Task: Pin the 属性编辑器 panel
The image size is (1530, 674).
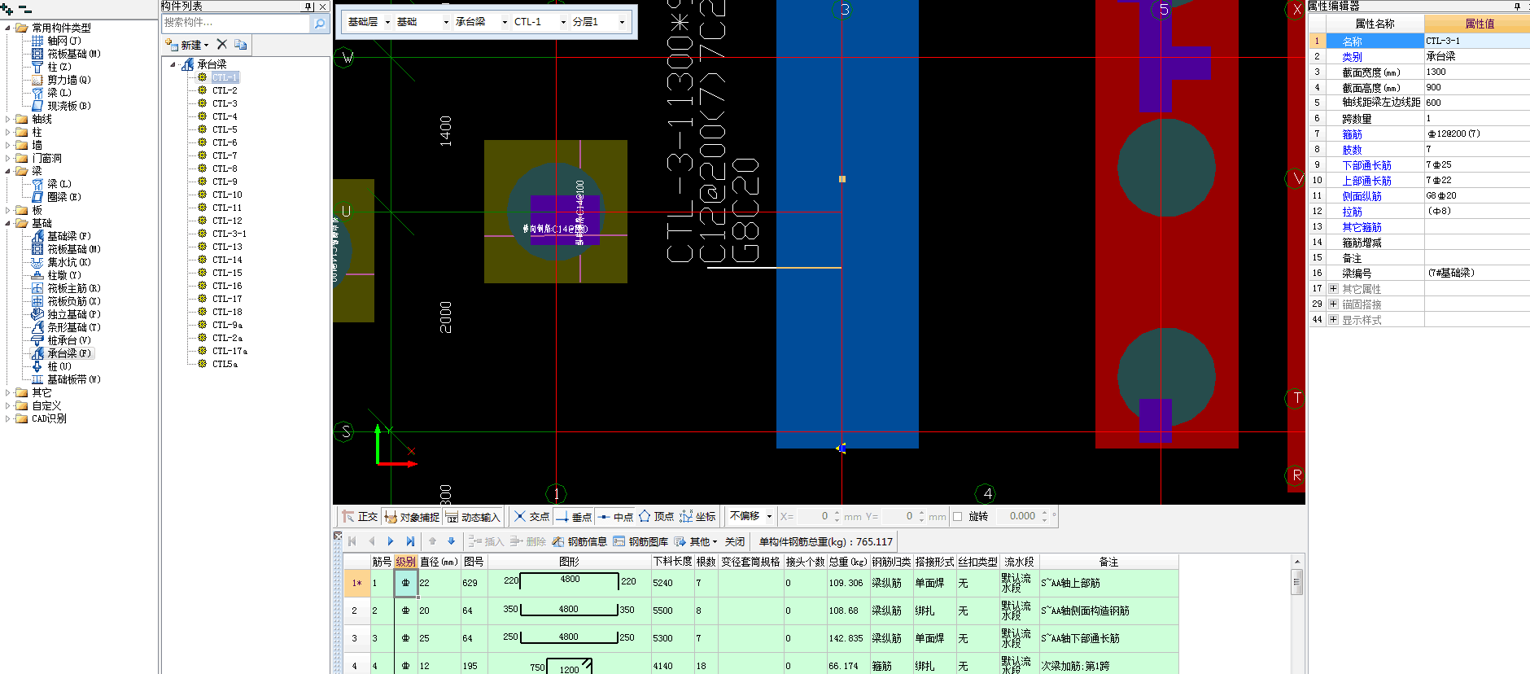Action: click(x=1518, y=7)
